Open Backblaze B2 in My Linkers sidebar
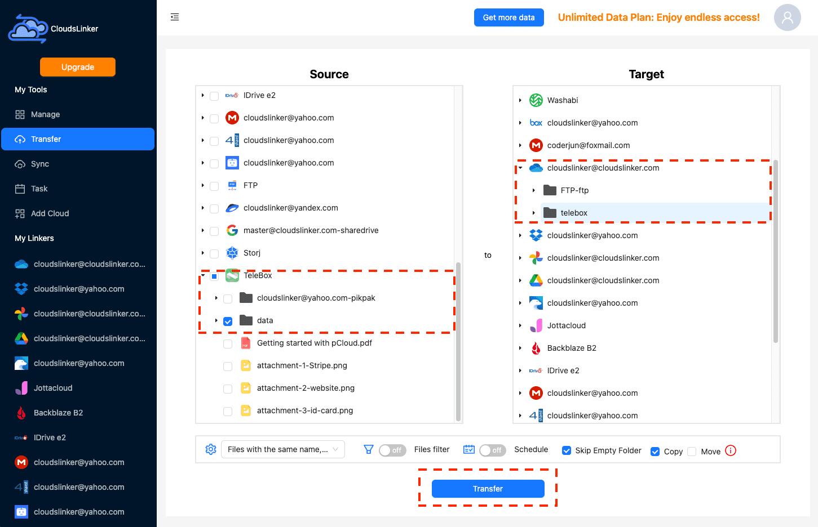 coord(78,413)
